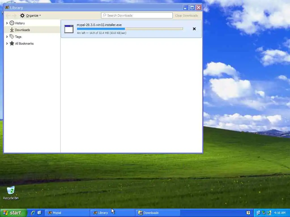Click second Quick Launch icon
Viewport: 290px width, 217px height.
[x=39, y=213]
